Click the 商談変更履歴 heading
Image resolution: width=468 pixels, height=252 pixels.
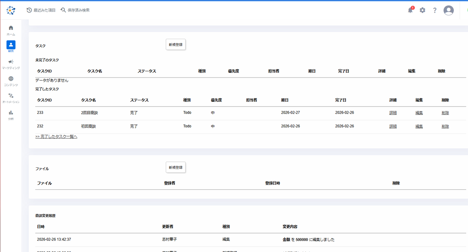click(45, 216)
